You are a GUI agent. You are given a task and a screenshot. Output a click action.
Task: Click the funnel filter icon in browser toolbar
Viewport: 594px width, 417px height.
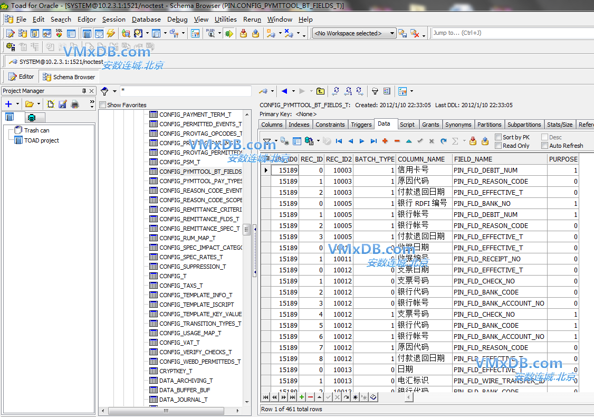[x=375, y=91]
